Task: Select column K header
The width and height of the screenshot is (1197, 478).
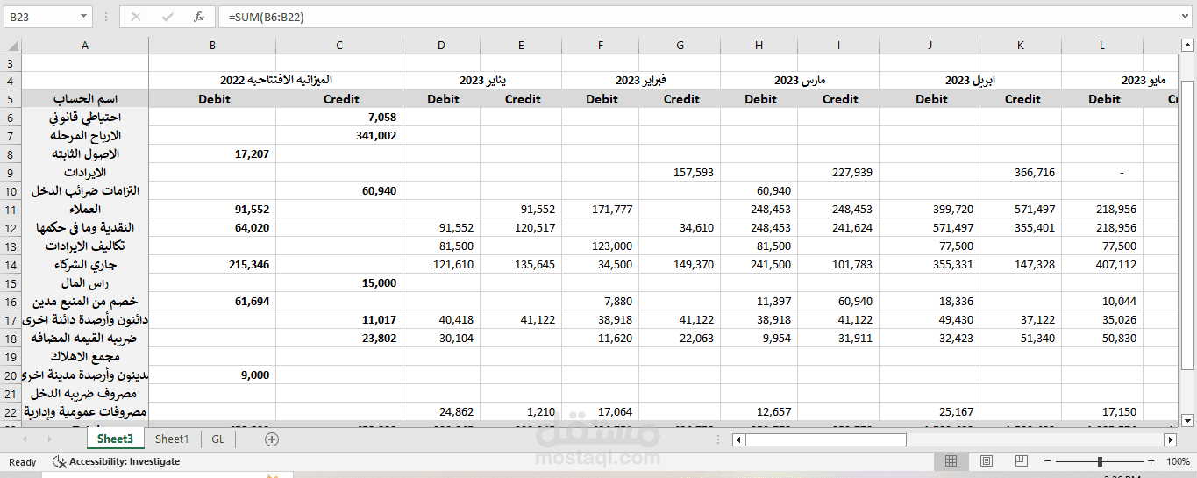Action: coord(1021,45)
